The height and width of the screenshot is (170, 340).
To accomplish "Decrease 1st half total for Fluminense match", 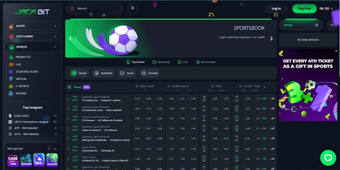I will pyautogui.click(x=237, y=151).
